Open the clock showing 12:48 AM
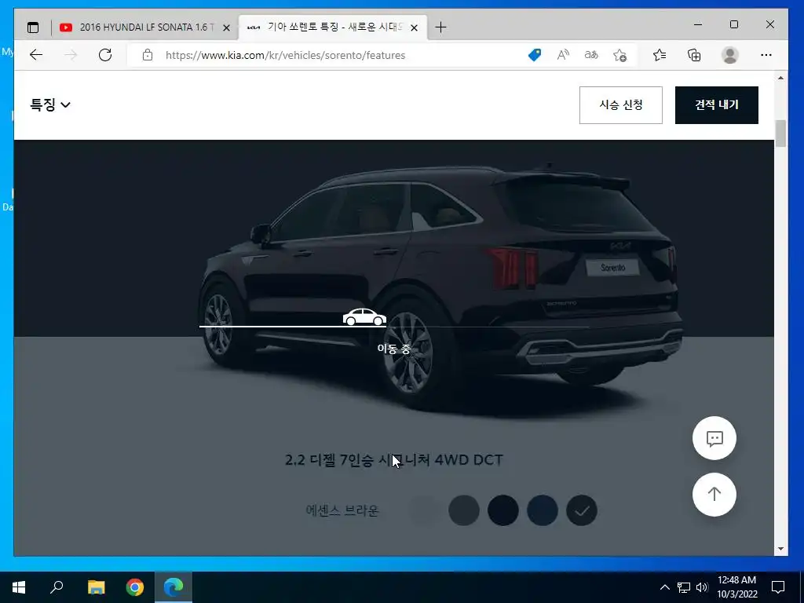The width and height of the screenshot is (804, 603). [736, 587]
